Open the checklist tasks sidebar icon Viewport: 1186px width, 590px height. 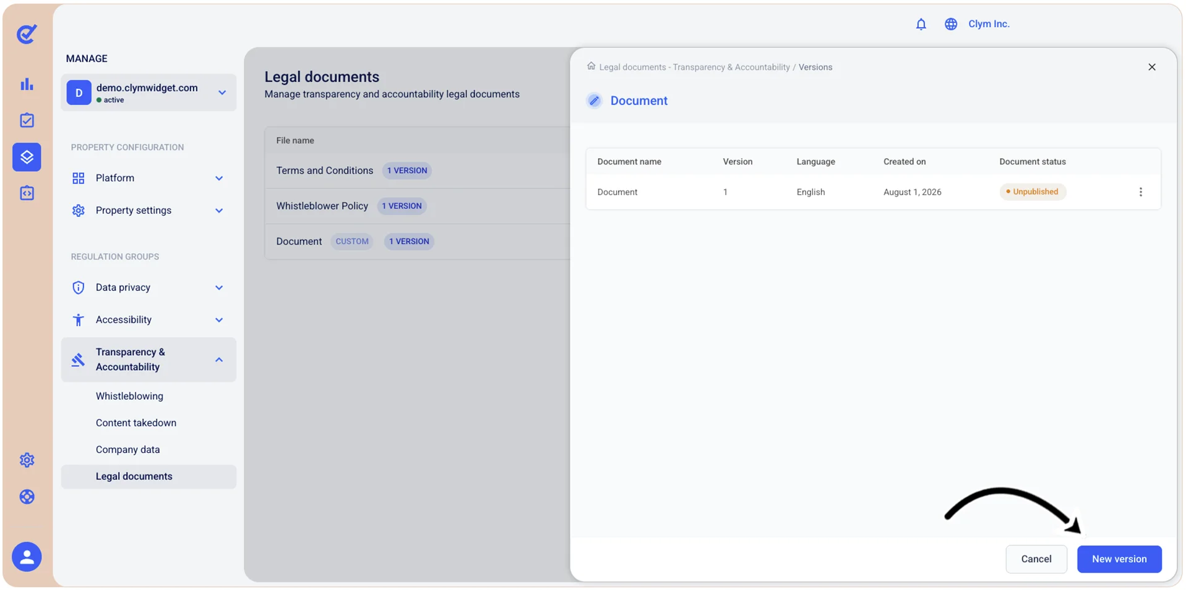click(27, 120)
